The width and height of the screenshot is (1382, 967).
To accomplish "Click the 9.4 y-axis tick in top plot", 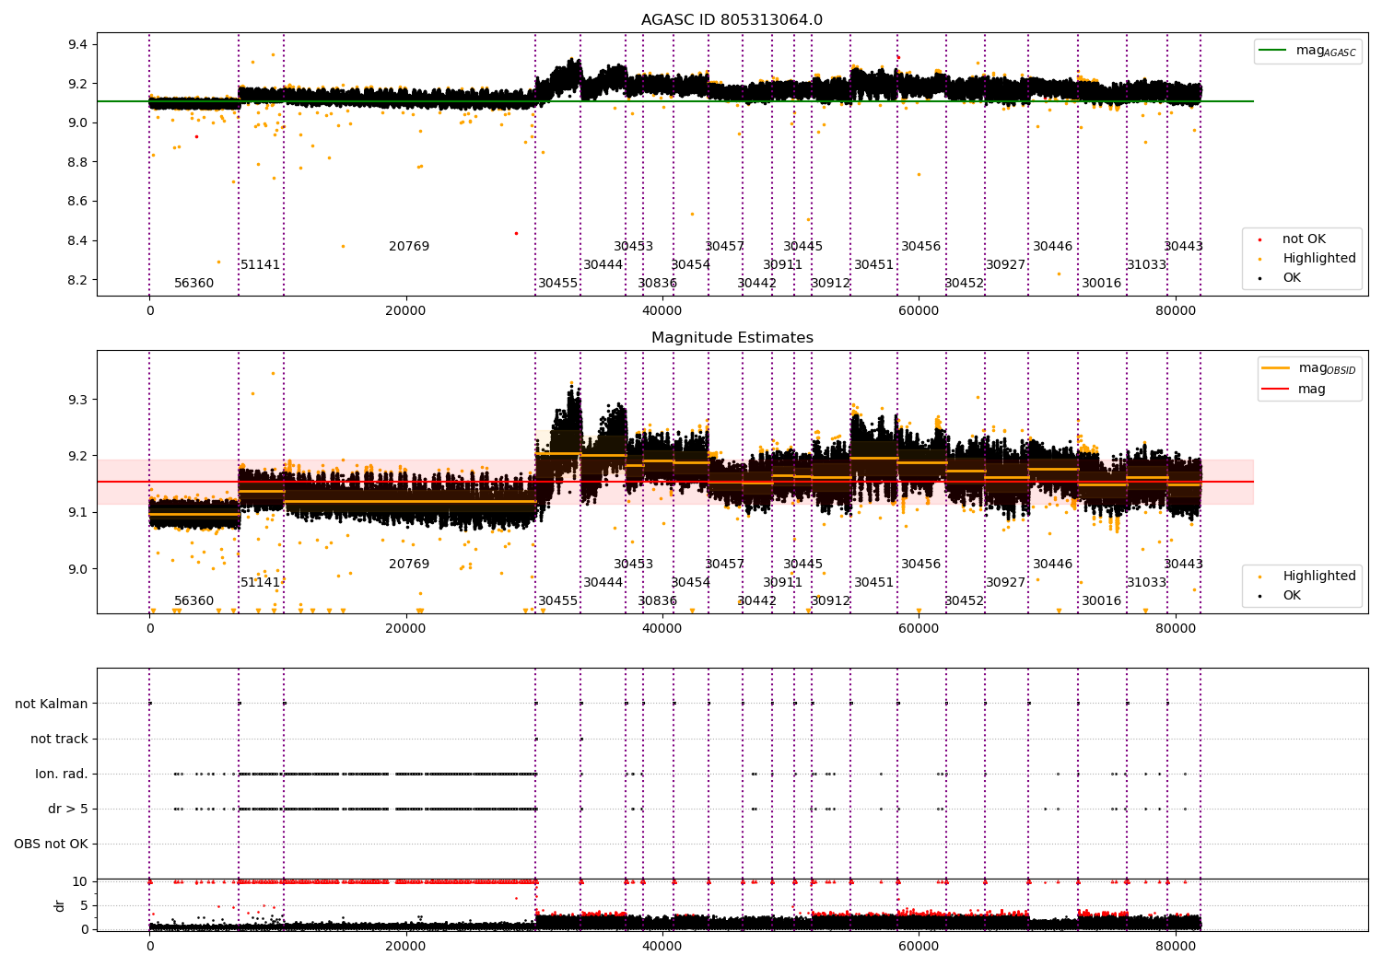I will point(78,45).
